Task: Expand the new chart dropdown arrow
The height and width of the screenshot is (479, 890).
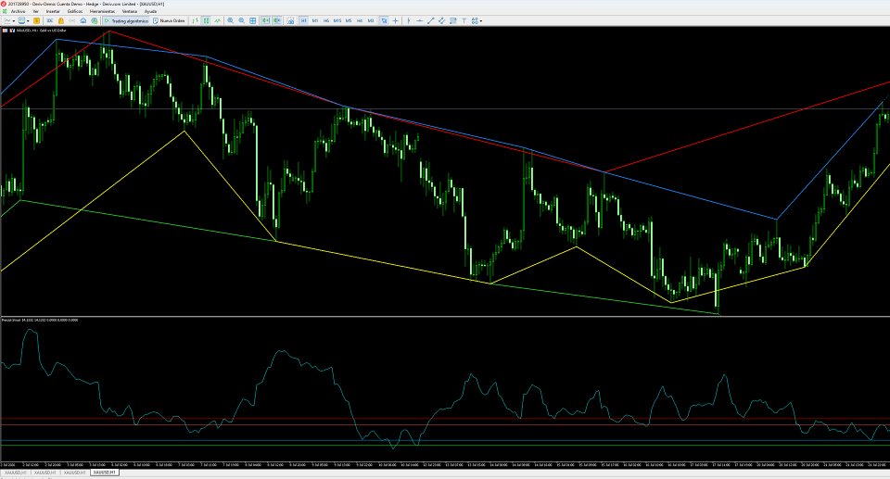Action: (x=14, y=20)
